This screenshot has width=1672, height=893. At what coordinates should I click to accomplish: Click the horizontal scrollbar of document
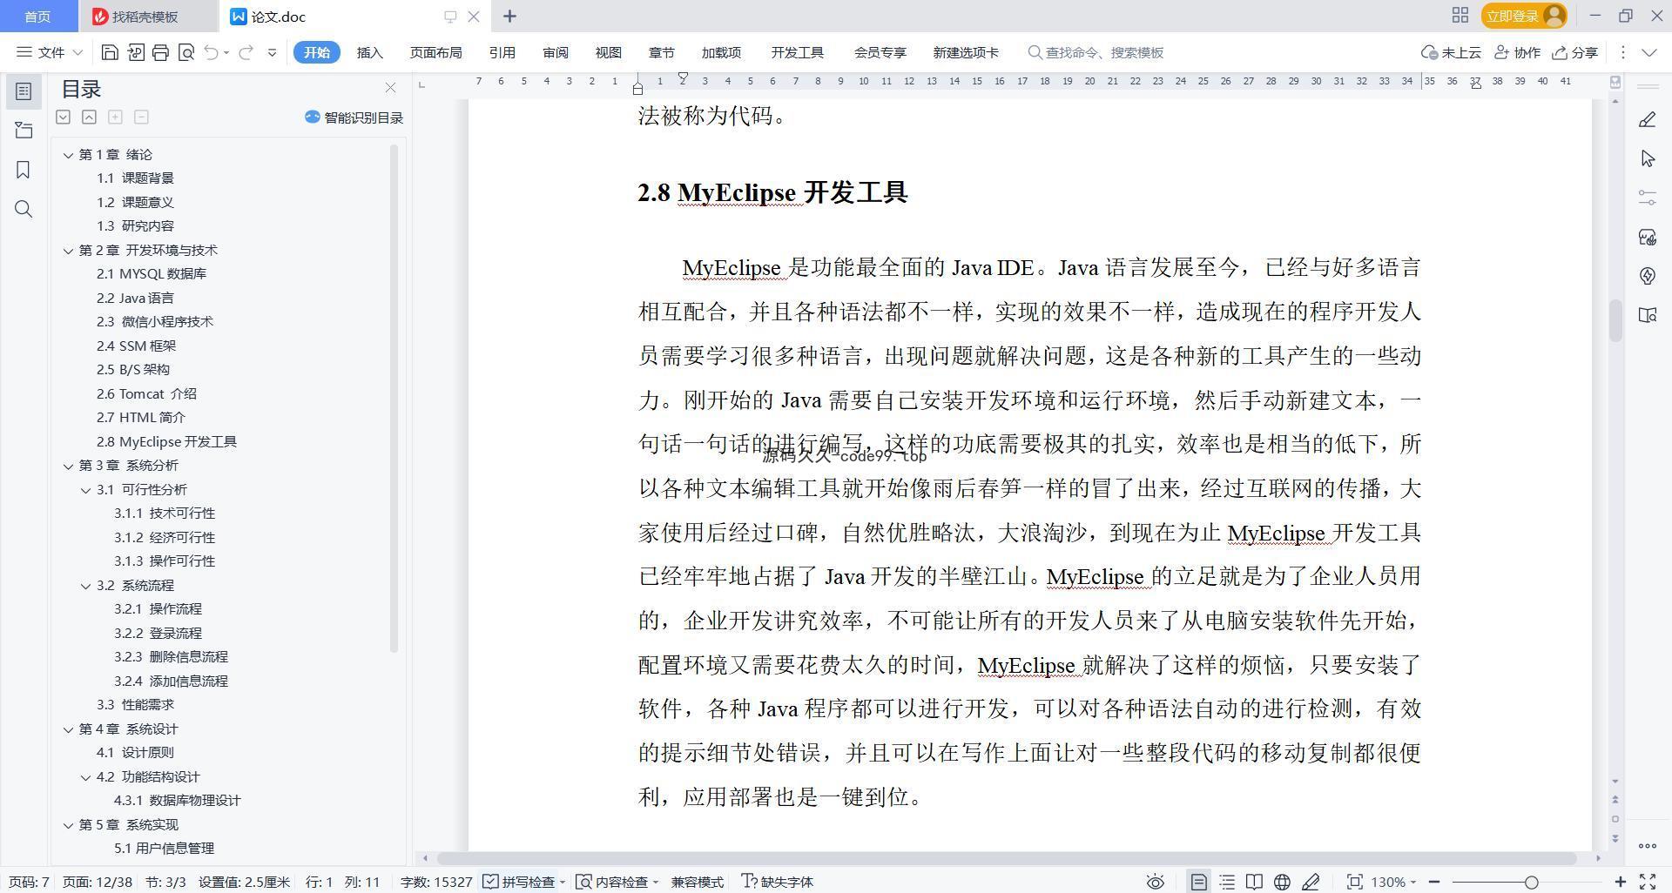[x=1006, y=858]
